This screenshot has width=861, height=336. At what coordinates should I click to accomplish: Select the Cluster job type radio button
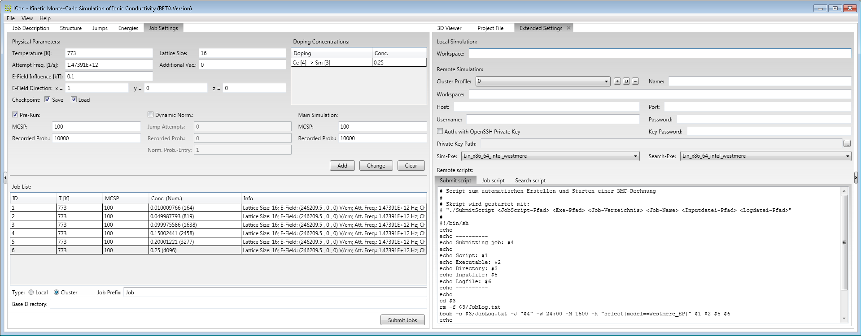(x=56, y=292)
